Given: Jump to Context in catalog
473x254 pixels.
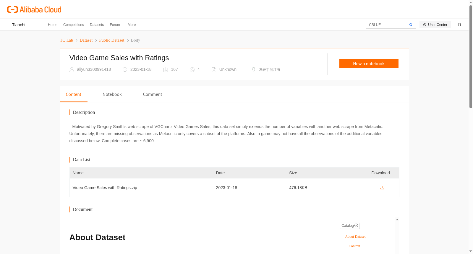Looking at the screenshot, I should (354, 246).
